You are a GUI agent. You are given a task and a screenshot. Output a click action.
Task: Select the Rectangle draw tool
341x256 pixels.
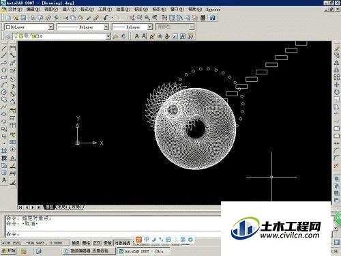(x=4, y=77)
